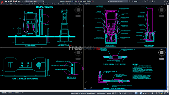
Task: Click the Open file folder icon
Action: pos(8,1)
